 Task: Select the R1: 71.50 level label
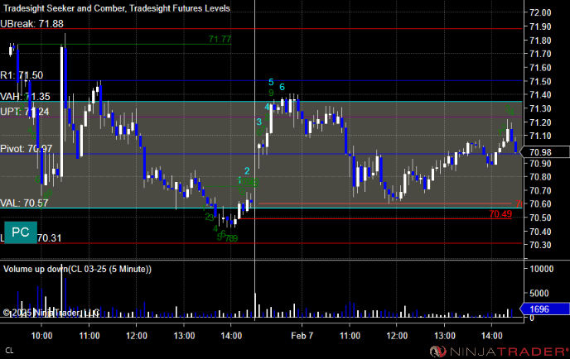22,75
